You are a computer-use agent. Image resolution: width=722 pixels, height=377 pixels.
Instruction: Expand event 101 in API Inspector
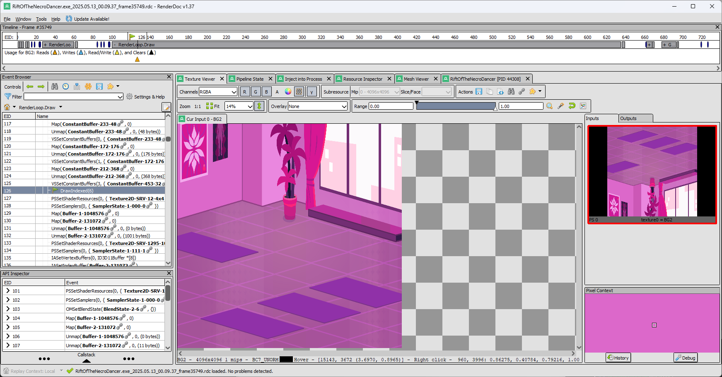tap(8, 291)
